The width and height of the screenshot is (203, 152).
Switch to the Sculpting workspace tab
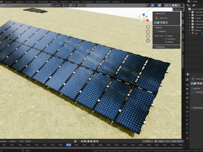[19, 2]
